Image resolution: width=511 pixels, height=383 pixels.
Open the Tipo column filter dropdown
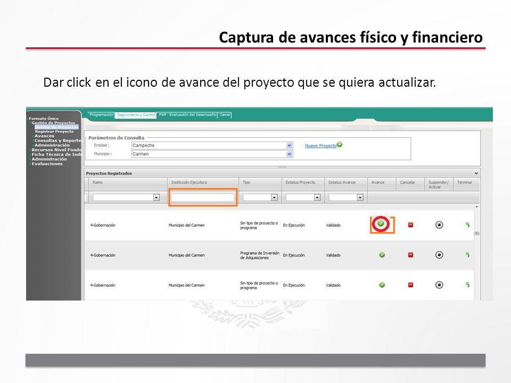[x=274, y=197]
